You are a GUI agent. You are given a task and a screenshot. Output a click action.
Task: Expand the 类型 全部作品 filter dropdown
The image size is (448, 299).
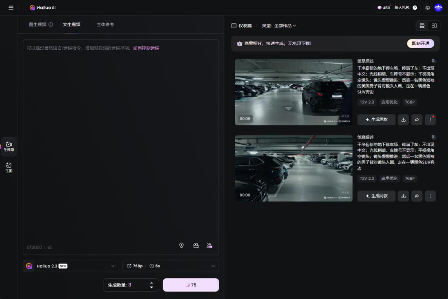point(279,26)
